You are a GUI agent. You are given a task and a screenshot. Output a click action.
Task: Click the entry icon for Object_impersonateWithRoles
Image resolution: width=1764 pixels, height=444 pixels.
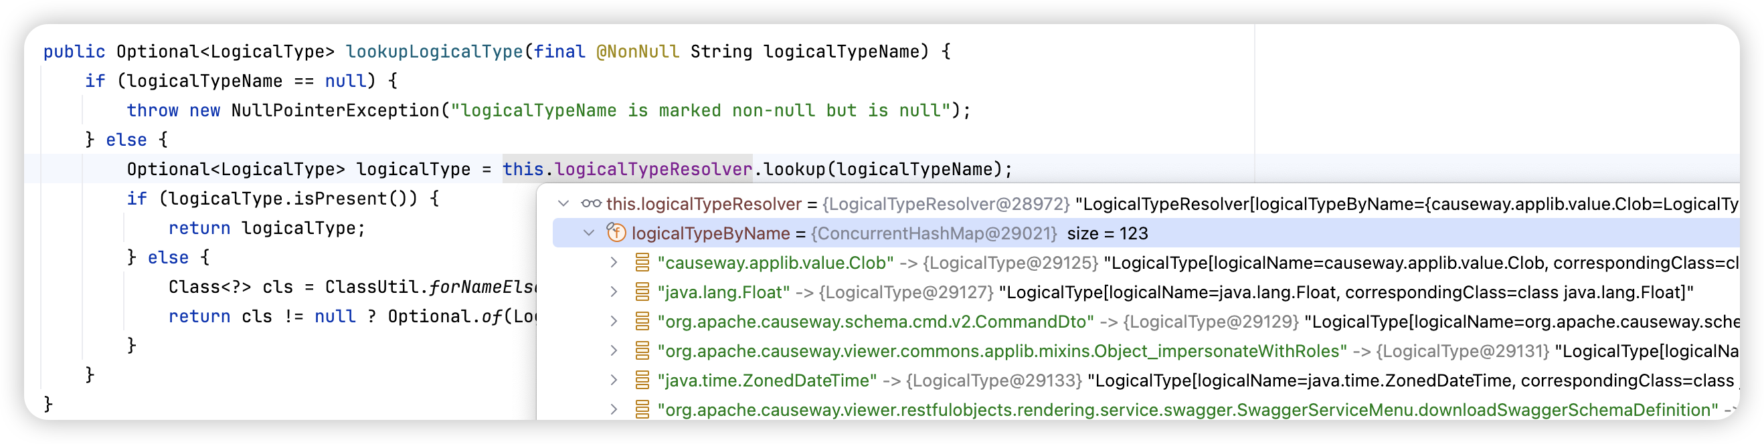(642, 351)
